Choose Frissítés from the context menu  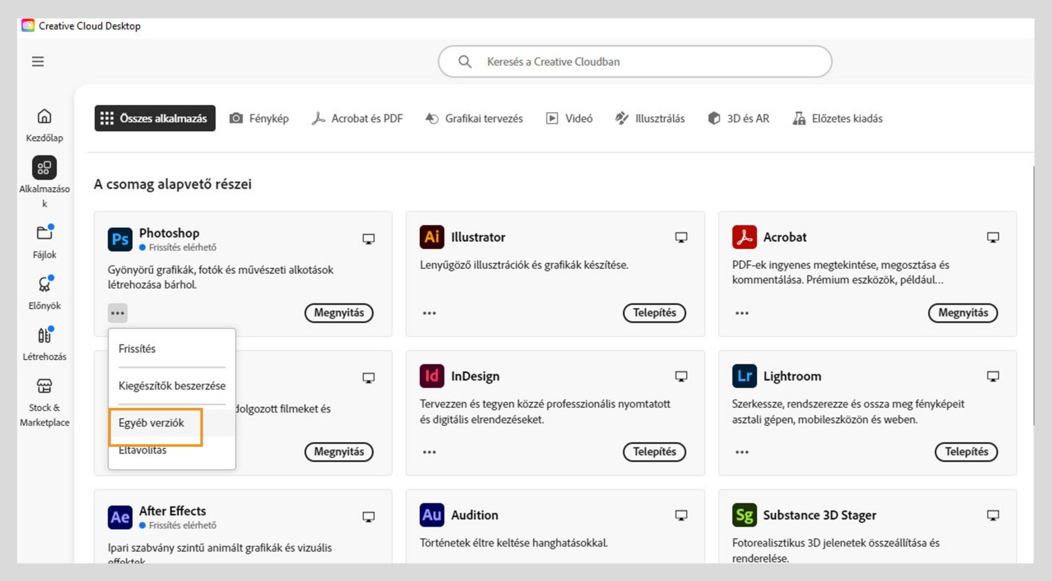pos(137,349)
